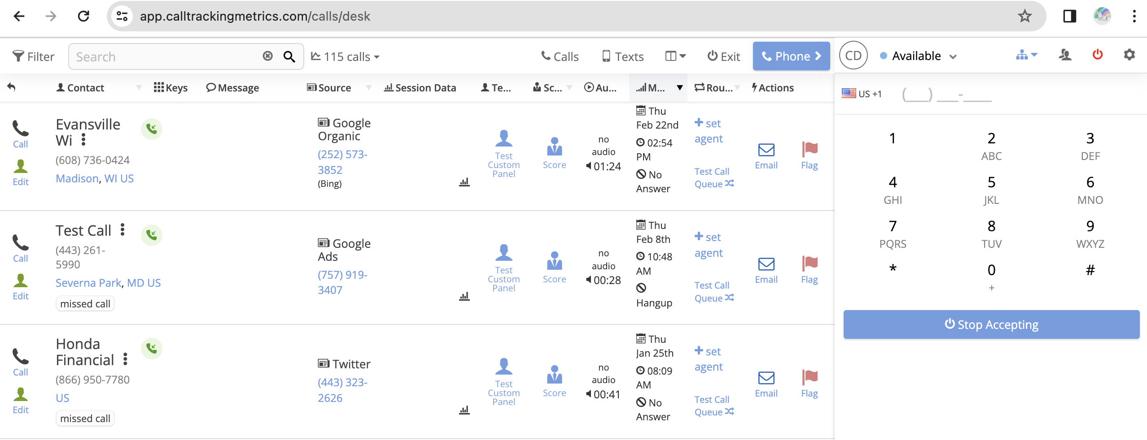Viewport: 1147px width, 440px height.
Task: Click the dialer phone number input field
Action: point(947,95)
